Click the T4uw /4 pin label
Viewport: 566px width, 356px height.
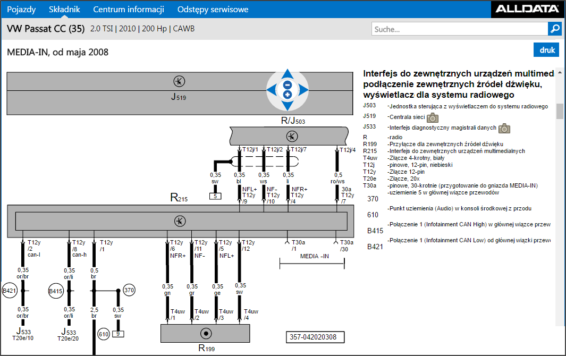[x=251, y=315]
